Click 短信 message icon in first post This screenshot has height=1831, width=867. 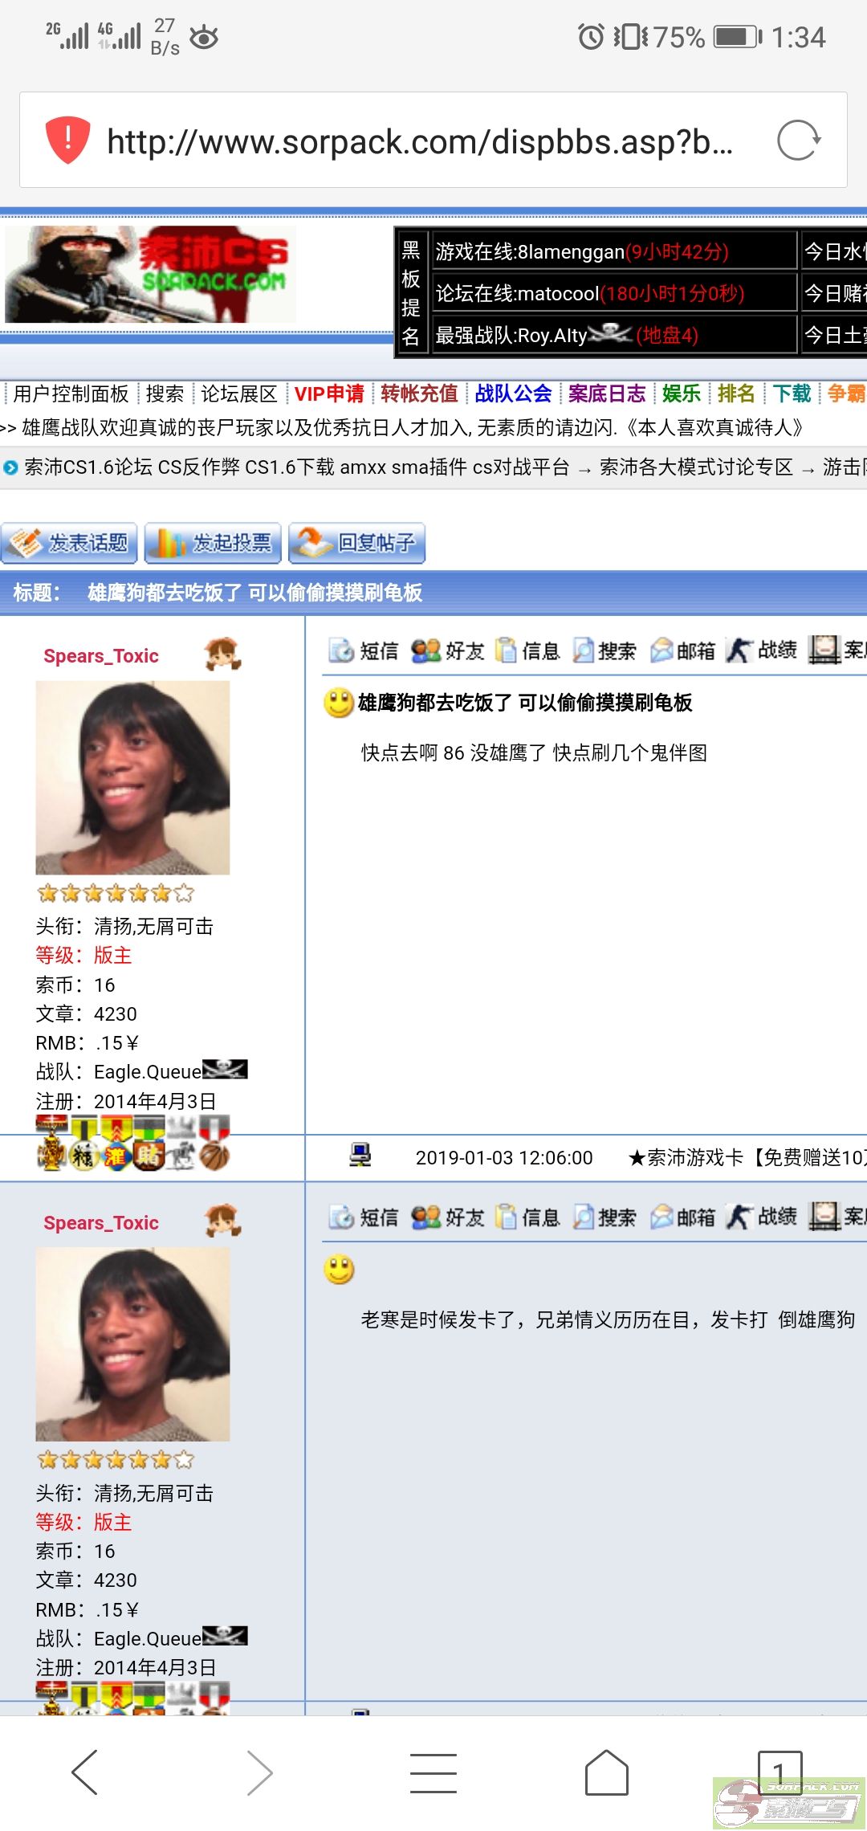tap(364, 650)
